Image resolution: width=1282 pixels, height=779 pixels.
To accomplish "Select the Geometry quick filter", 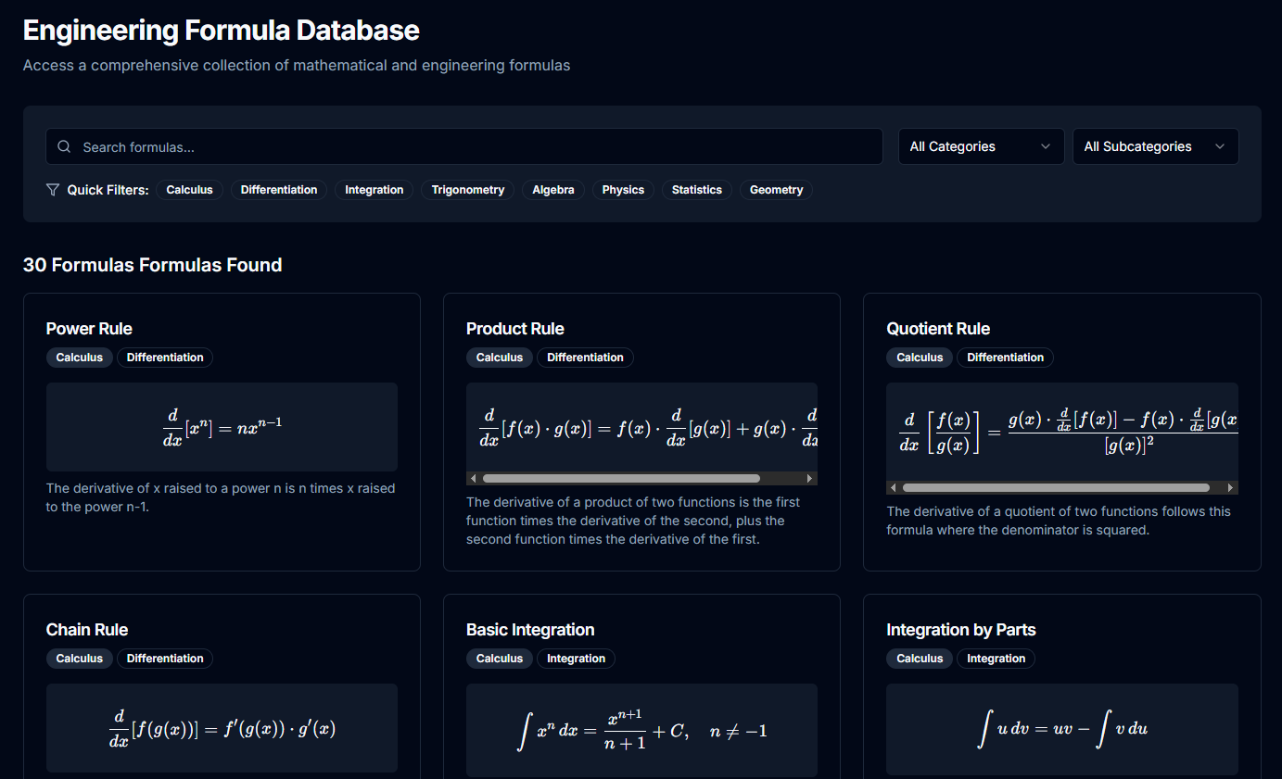I will click(x=775, y=189).
